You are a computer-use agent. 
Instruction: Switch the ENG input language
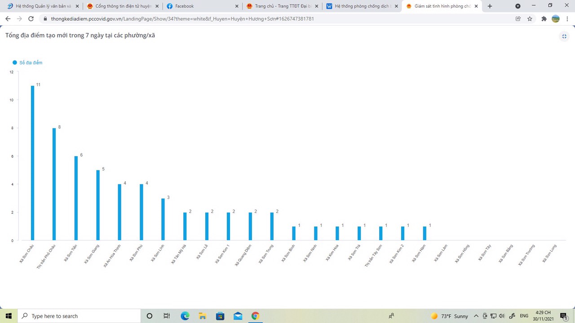coord(524,316)
